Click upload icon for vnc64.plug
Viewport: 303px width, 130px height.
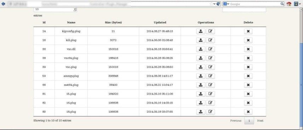coord(201,58)
